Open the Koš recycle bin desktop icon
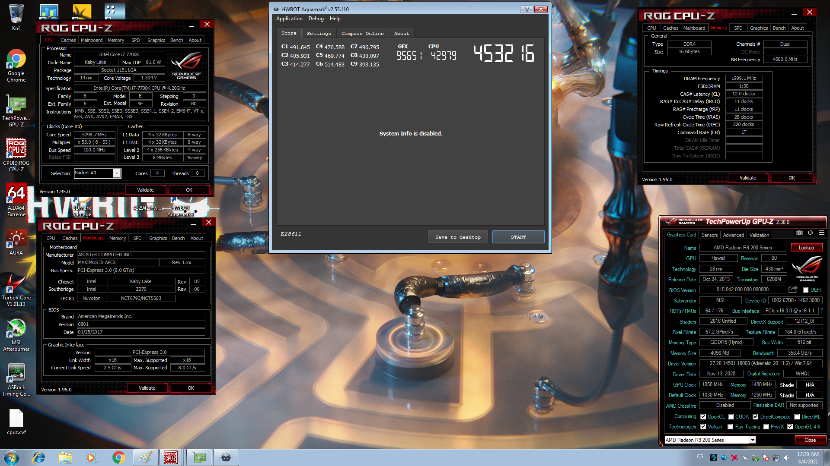The width and height of the screenshot is (830, 466). [16, 17]
